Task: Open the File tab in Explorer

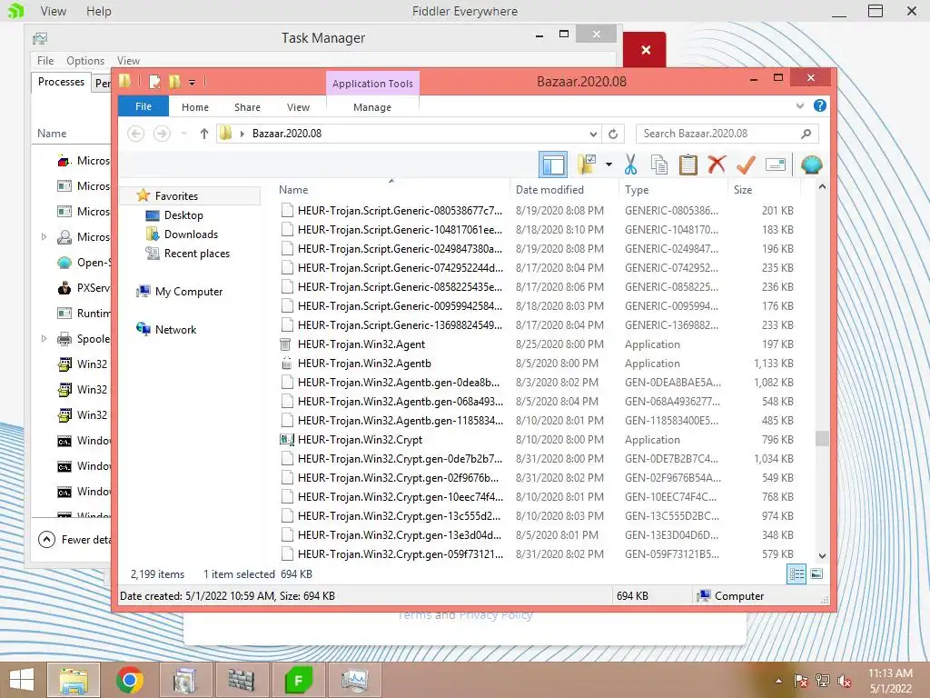Action: tap(143, 107)
